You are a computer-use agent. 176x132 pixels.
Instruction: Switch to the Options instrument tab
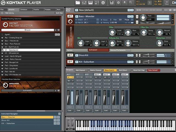(77, 50)
